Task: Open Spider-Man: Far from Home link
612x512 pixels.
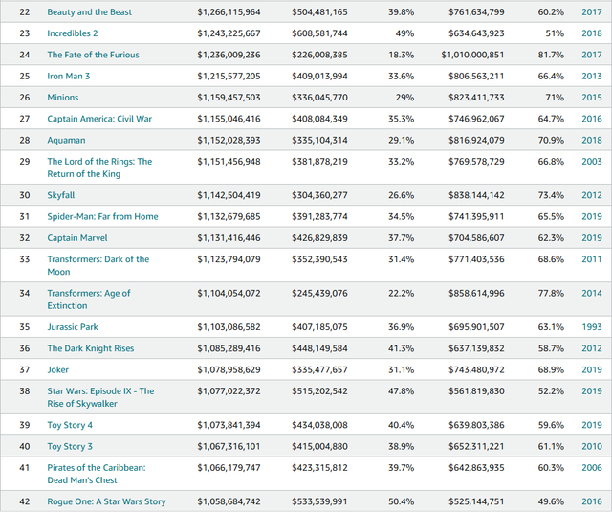Action: [102, 216]
